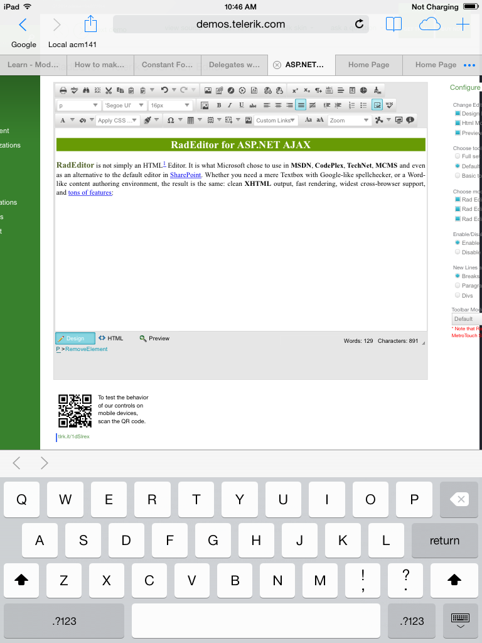Apply Strikethrough formatting

click(x=253, y=105)
